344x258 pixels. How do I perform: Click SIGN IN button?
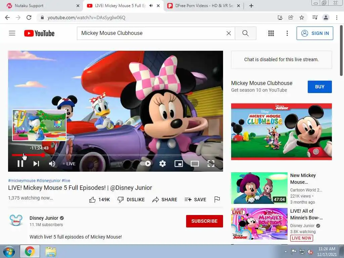(315, 33)
